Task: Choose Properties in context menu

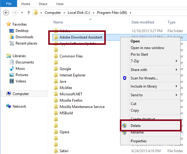Action: pos(138,141)
